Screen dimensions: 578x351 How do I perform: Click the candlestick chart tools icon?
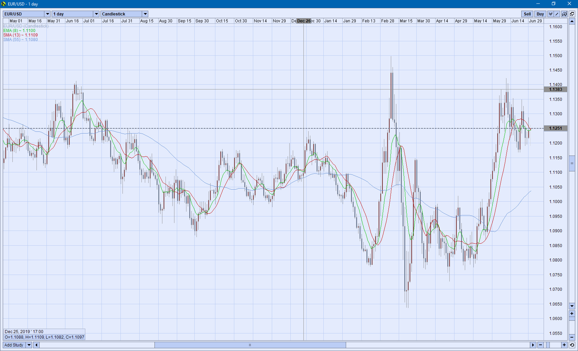coord(551,14)
